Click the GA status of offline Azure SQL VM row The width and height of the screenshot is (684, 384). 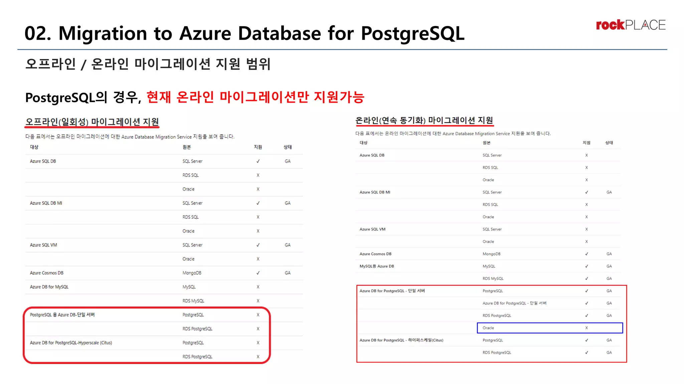(x=288, y=245)
